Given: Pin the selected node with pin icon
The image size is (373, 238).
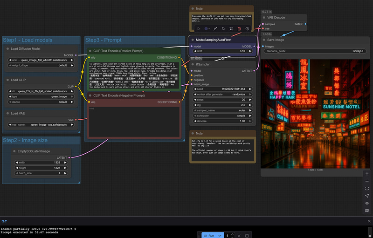Looking at the screenshot, I should 223,29.
